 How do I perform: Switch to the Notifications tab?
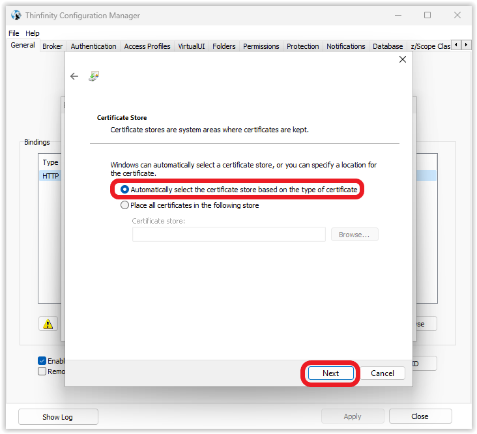(x=346, y=46)
